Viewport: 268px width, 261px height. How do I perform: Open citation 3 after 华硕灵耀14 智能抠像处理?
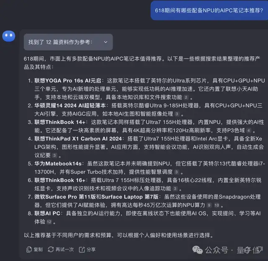tap(177, 114)
